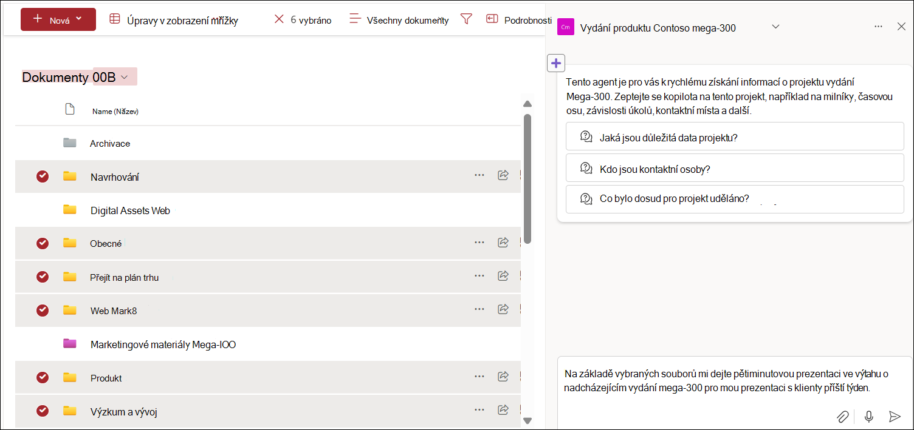Ask Kdo jsou kontaktní osoby?
This screenshot has height=430, width=914.
coord(735,169)
